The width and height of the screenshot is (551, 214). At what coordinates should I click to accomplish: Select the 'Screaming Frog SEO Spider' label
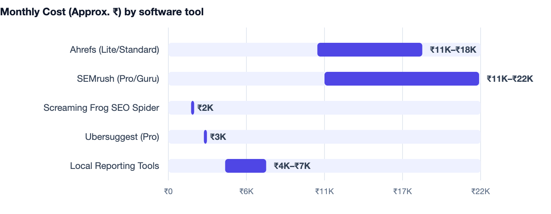101,108
